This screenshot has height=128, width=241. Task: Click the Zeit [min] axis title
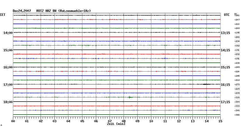[116, 124]
